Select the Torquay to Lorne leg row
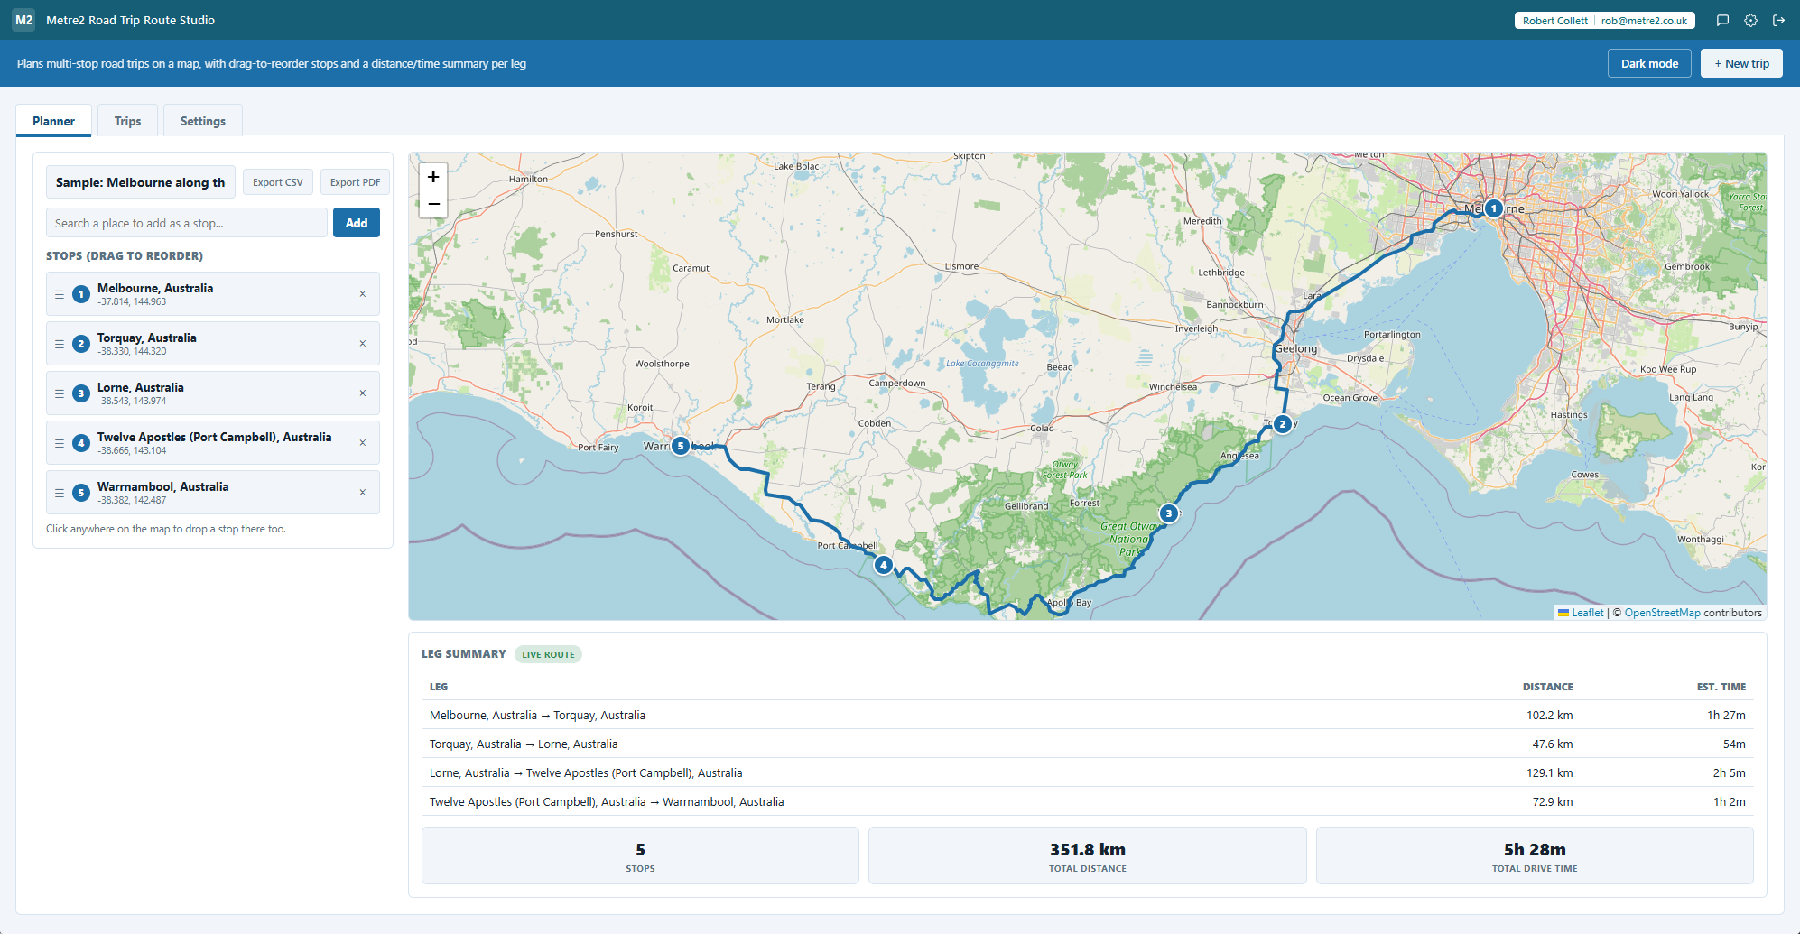This screenshot has height=934, width=1800. tap(1088, 744)
